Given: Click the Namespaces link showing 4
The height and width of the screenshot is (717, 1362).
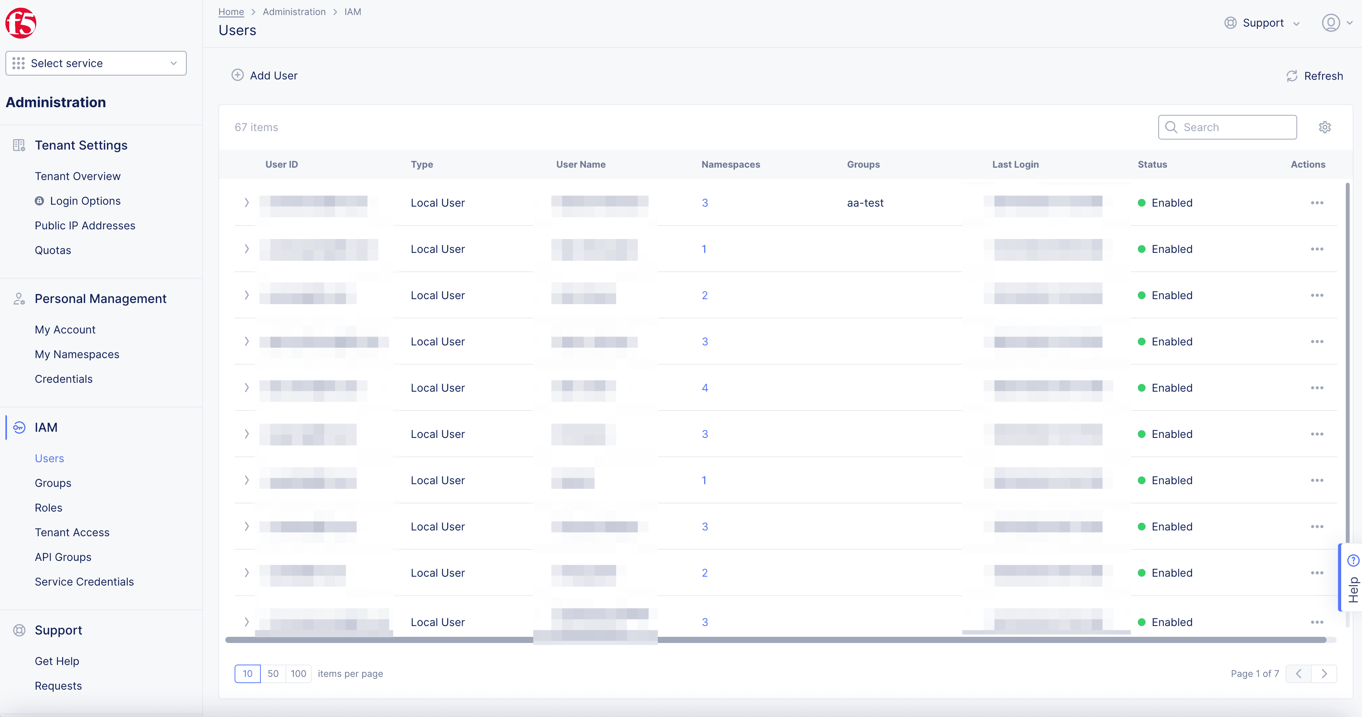Looking at the screenshot, I should click(705, 388).
